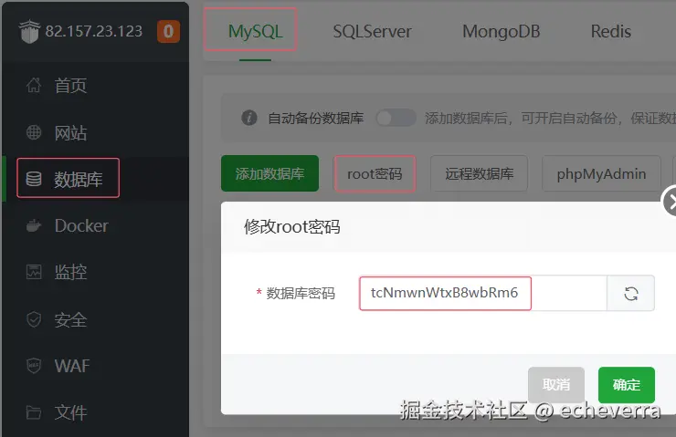Viewport: 676px width, 437px height.
Task: Click the Docker whale icon in sidebar
Action: pos(34,225)
